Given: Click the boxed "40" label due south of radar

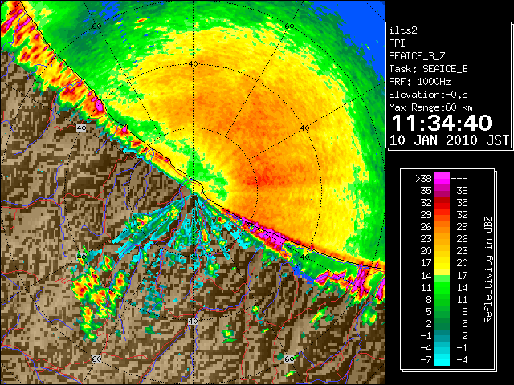Looking at the screenshot, I should click(x=193, y=321).
